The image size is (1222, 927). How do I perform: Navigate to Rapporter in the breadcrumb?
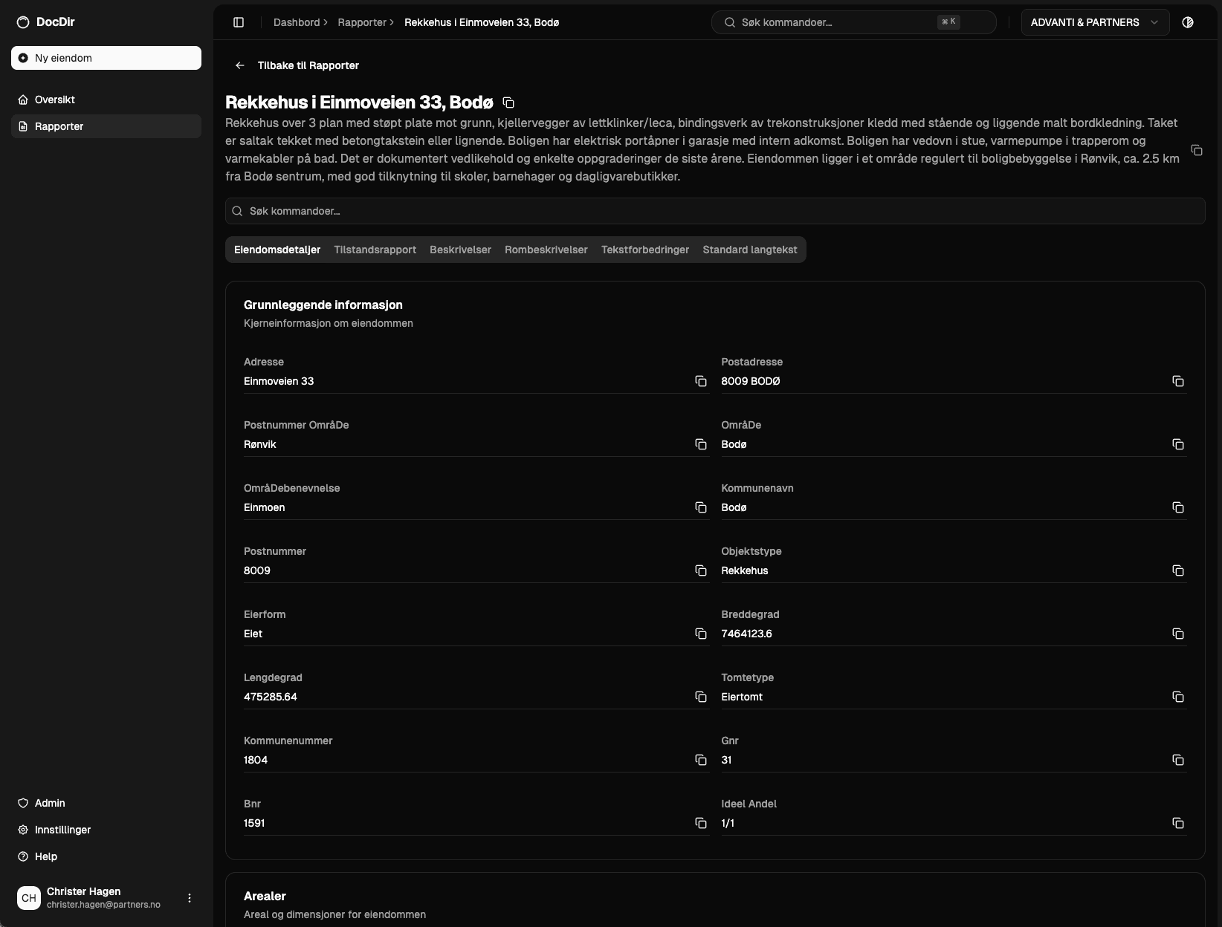(361, 22)
